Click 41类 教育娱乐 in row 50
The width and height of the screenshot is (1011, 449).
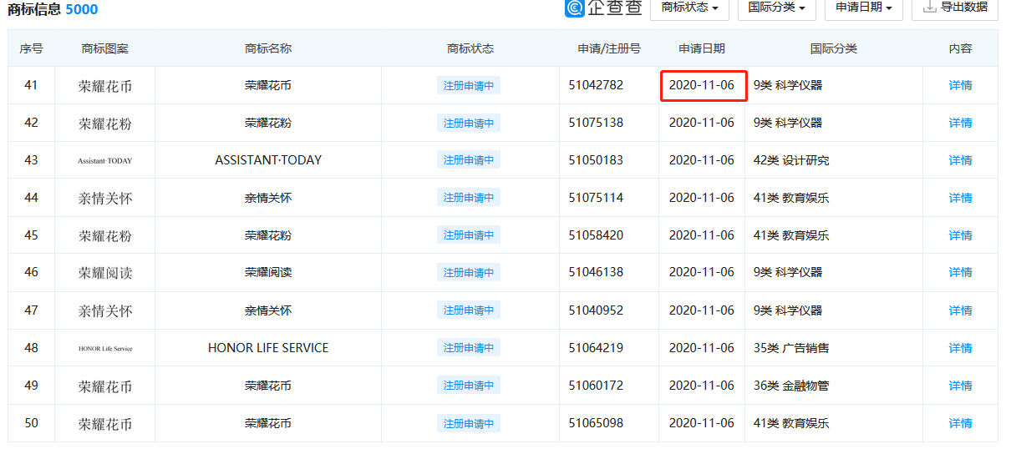point(791,423)
